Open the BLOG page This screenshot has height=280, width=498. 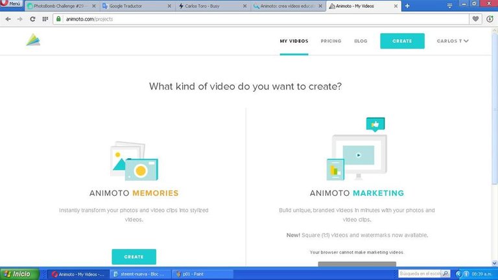[x=361, y=41]
